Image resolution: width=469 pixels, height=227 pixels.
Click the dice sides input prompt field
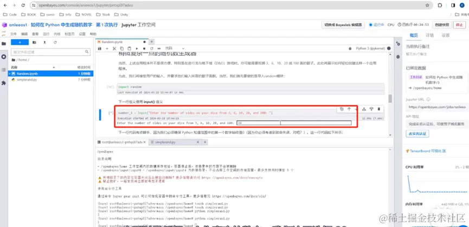294,123
